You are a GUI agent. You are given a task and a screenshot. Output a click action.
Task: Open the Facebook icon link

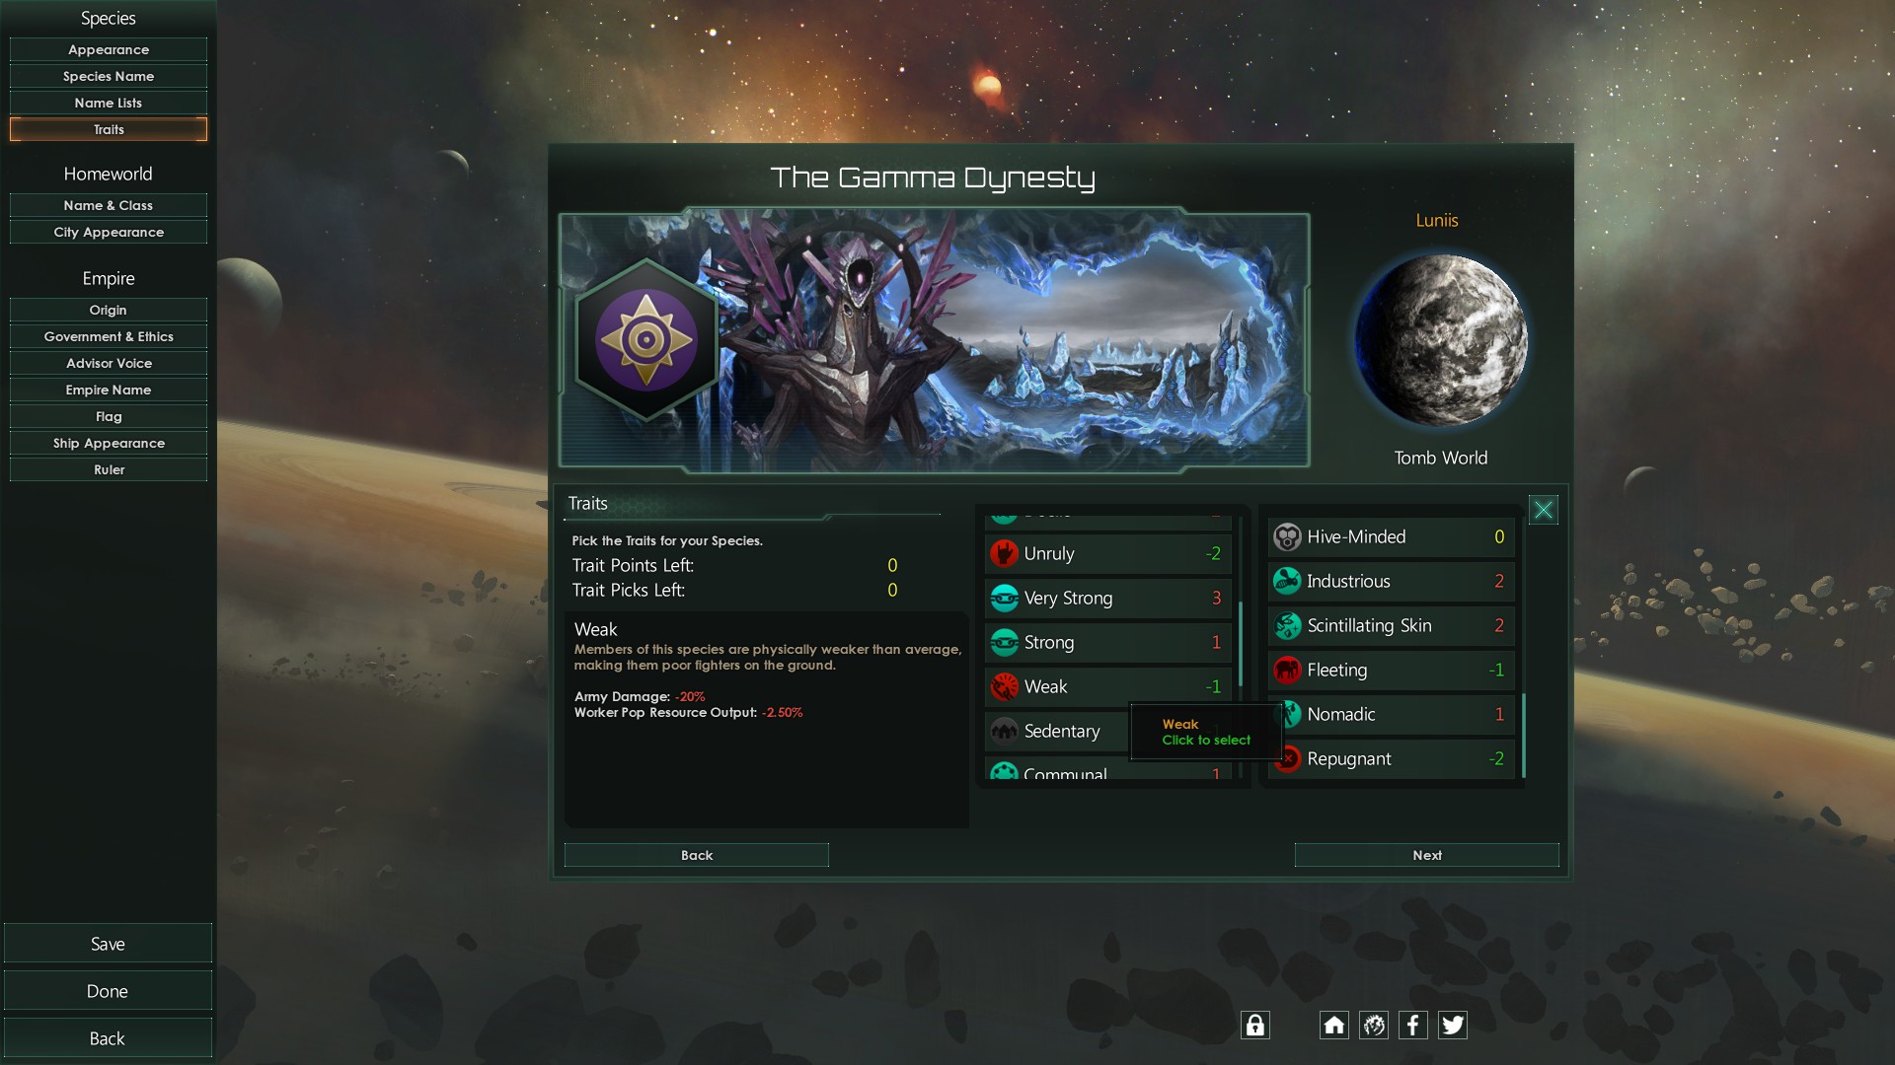pyautogui.click(x=1412, y=1025)
